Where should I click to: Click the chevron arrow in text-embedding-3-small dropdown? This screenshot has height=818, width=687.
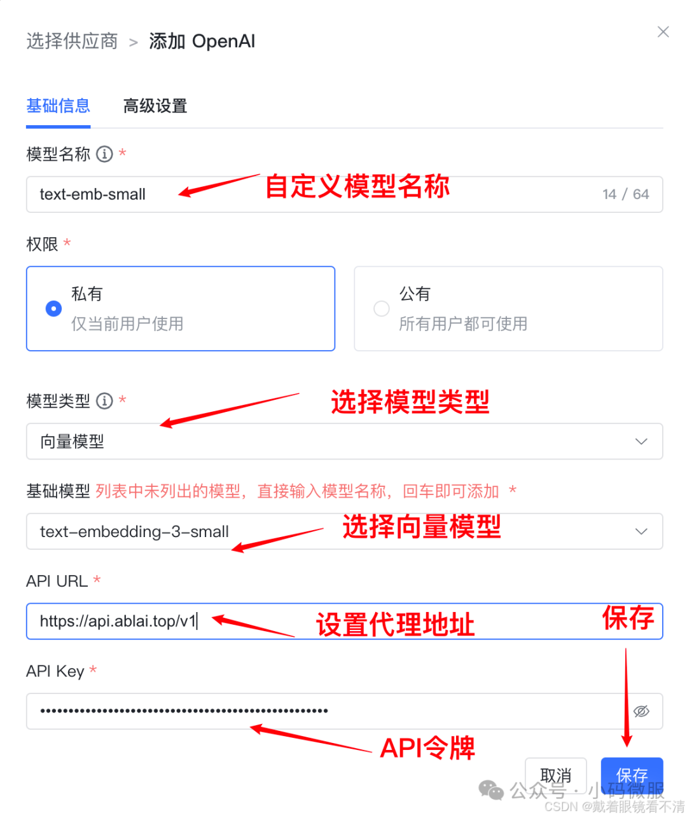641,531
